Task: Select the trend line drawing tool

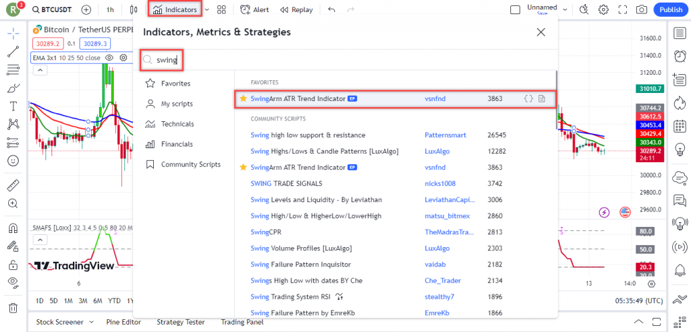Action: (x=13, y=52)
